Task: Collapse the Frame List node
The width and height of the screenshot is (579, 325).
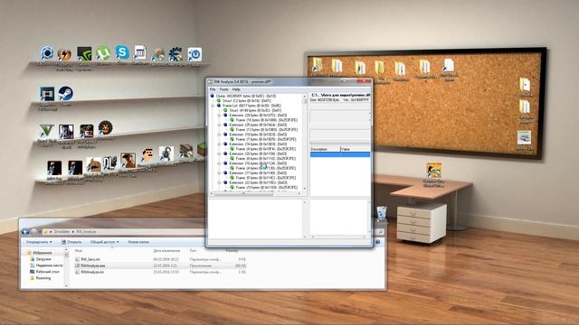Action: (213, 106)
